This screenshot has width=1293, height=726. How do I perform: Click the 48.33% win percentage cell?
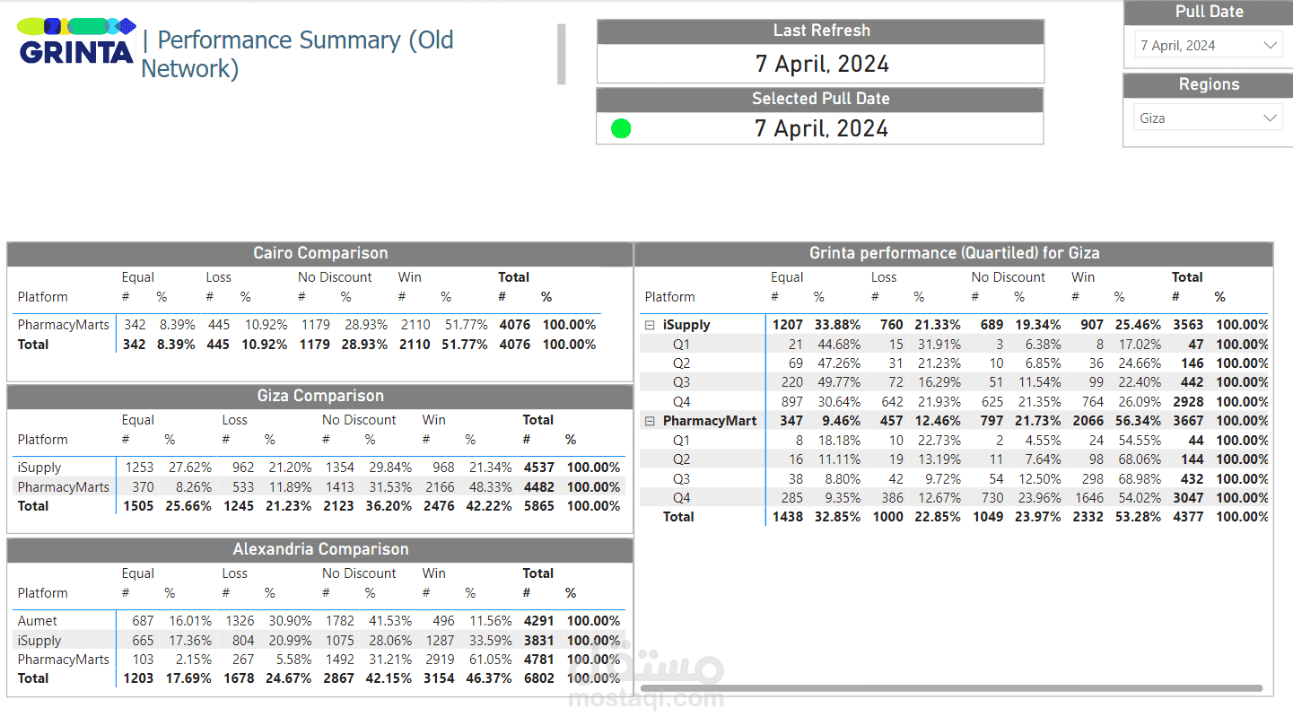click(489, 487)
